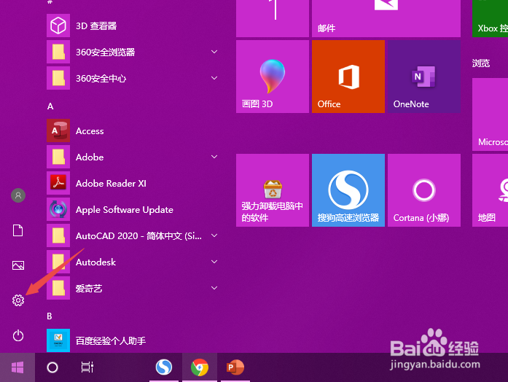The height and width of the screenshot is (382, 508).
Task: Open Documents icon in Start sidebar
Action: 17,230
